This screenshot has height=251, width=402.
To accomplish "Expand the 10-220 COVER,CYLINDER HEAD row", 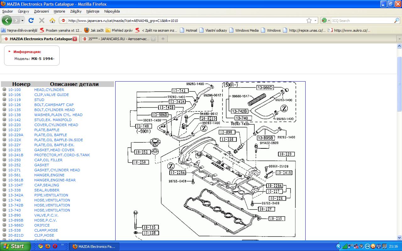I will tap(4, 125).
